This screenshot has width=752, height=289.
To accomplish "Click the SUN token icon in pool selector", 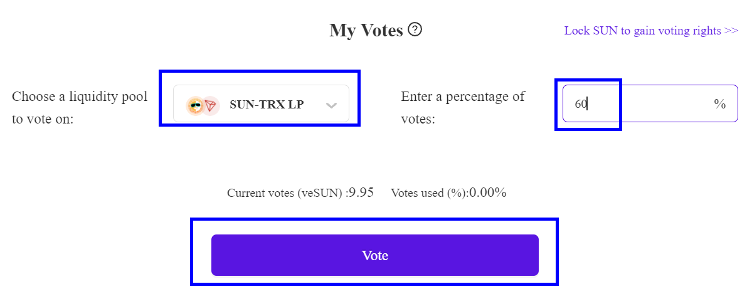I will click(x=195, y=105).
